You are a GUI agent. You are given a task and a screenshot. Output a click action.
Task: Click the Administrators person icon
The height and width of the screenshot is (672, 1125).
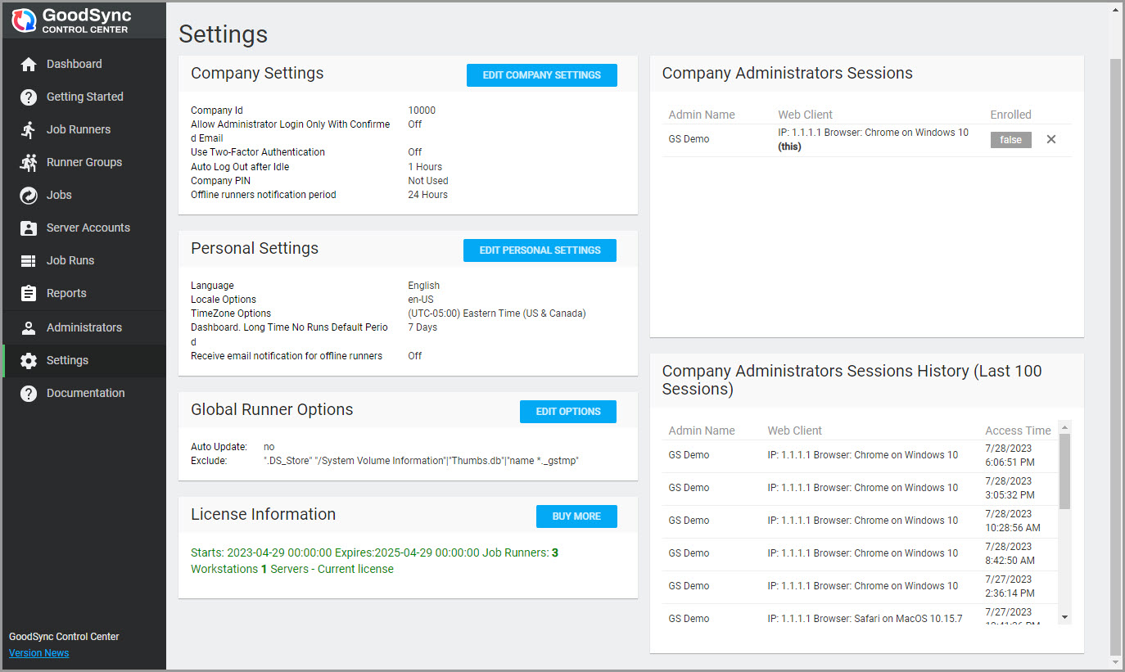tap(29, 327)
